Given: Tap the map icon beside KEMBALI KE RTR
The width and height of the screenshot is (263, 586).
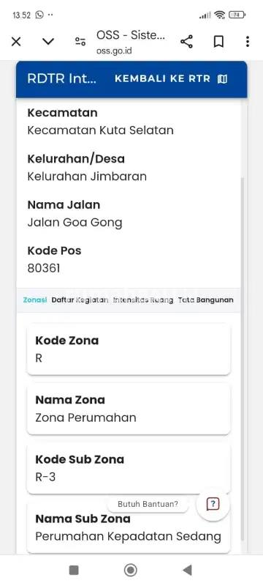Looking at the screenshot, I should click(x=222, y=79).
